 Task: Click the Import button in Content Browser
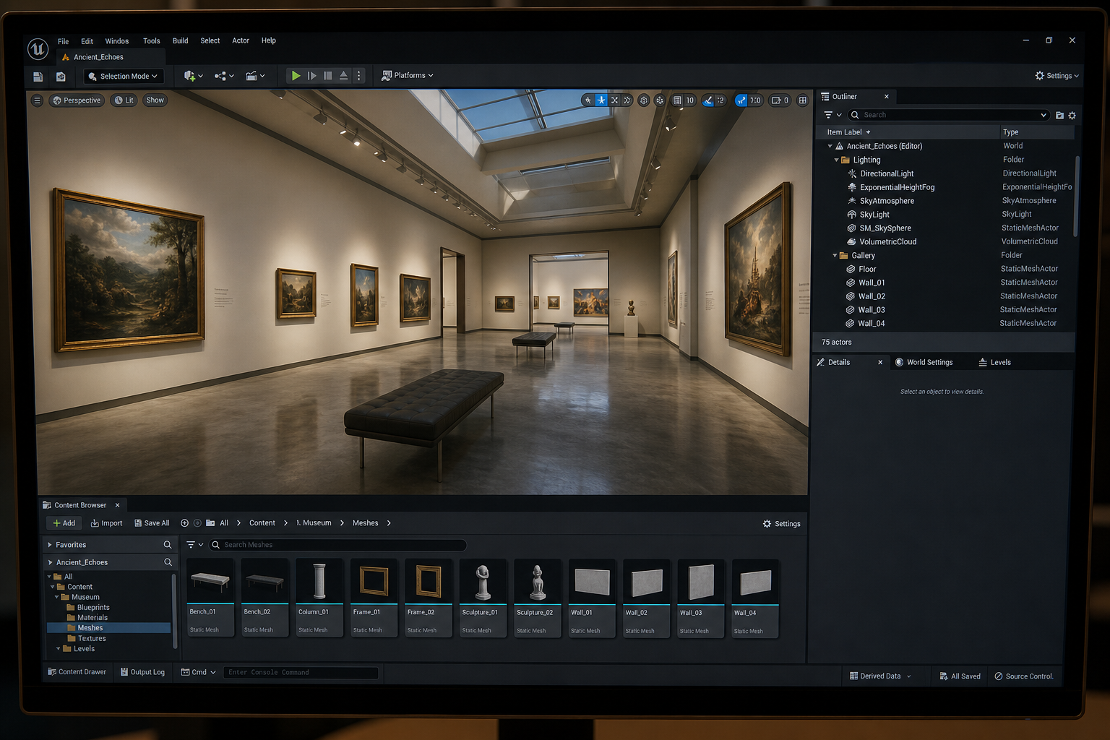click(x=106, y=523)
